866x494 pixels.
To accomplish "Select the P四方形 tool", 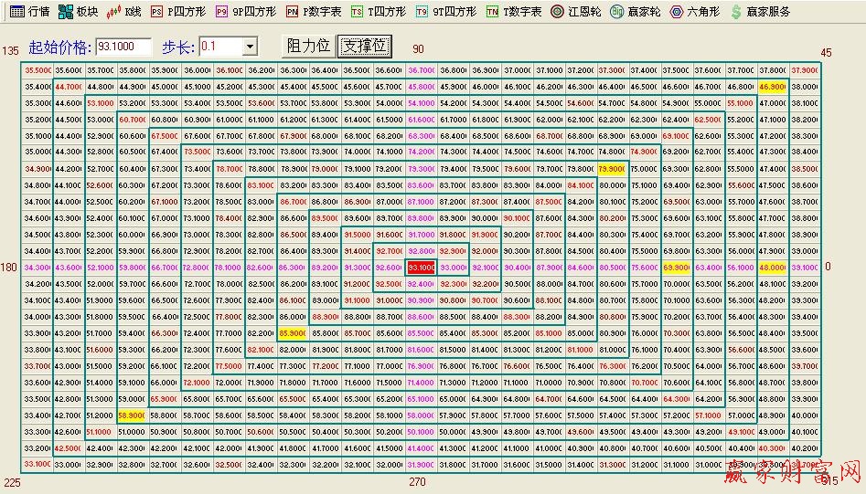I will (178, 12).
